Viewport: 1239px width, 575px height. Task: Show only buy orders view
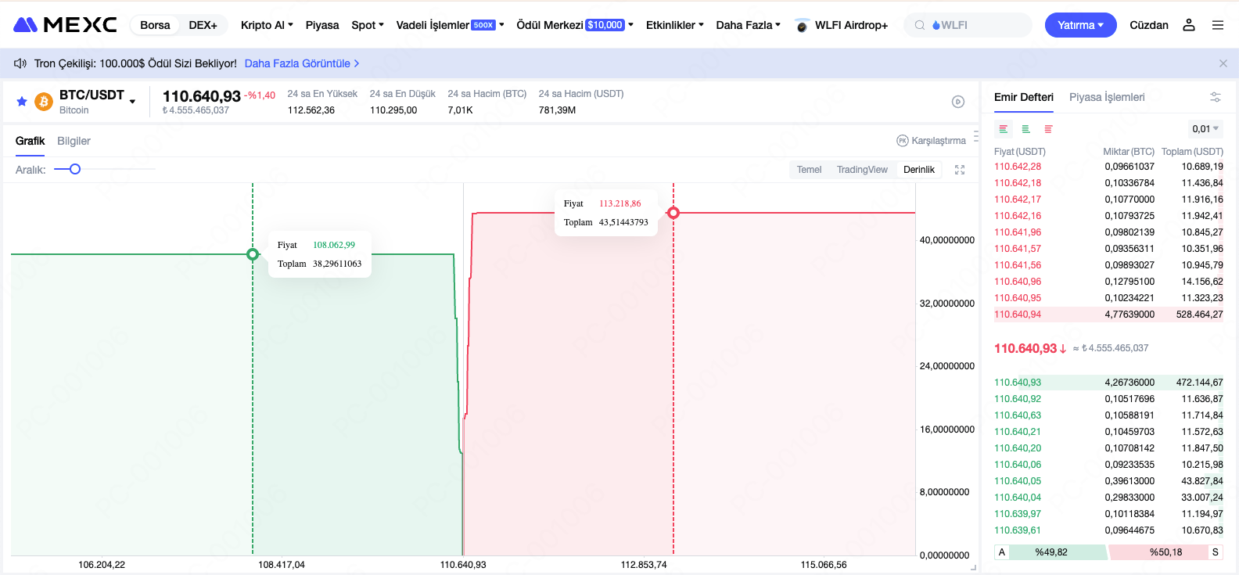tap(1026, 129)
